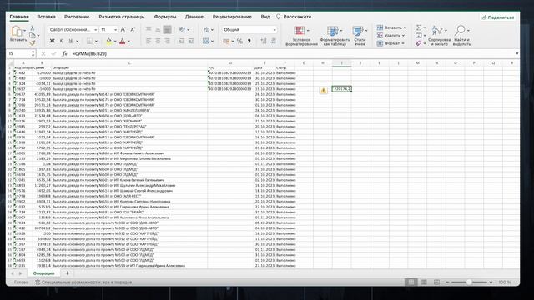
Task: Click the Wrap Text icon
Action: (206, 30)
